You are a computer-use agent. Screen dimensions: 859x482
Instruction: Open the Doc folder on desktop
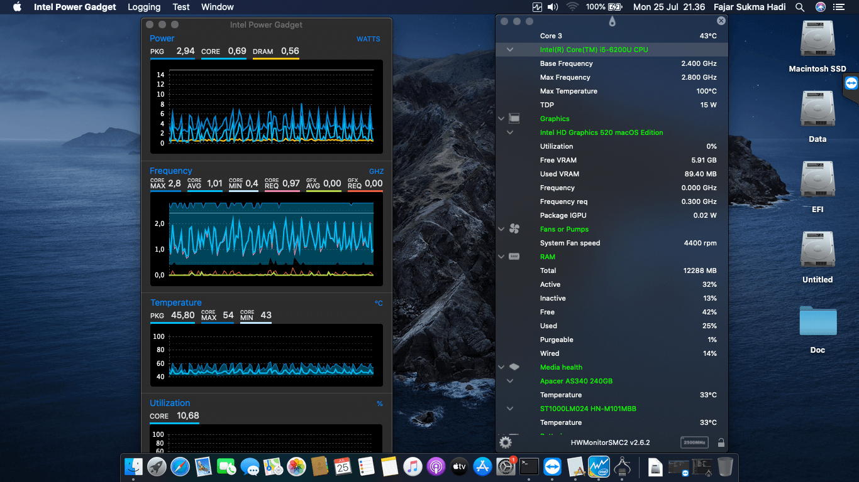click(817, 329)
